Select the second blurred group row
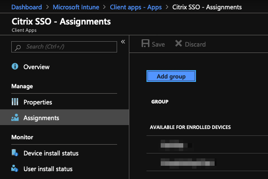268x179 pixels. (x=207, y=163)
